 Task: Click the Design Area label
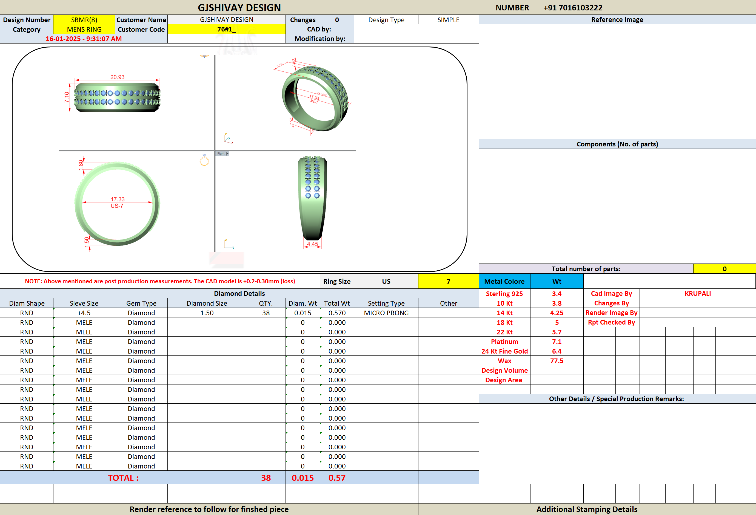504,380
